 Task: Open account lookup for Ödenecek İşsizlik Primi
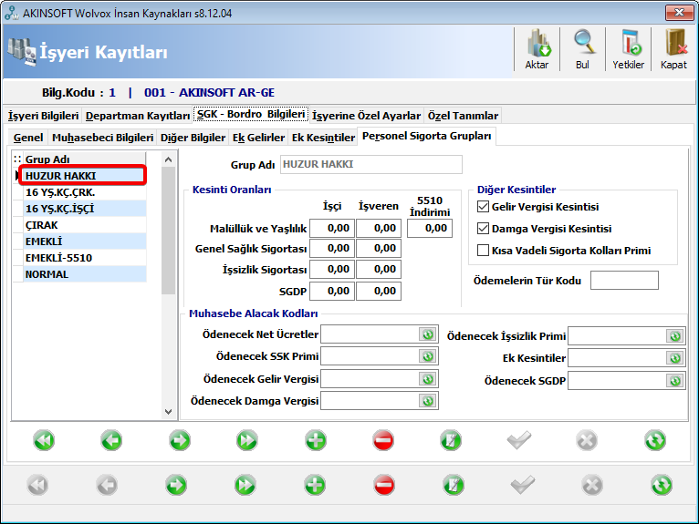click(x=675, y=335)
